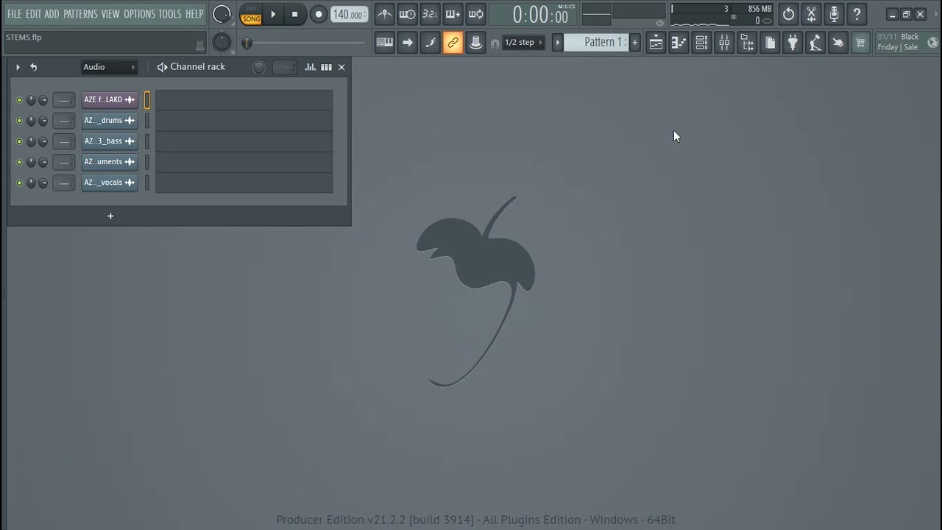Screen dimensions: 942x530
Task: Click the one-click audio recording microphone
Action: (x=834, y=14)
